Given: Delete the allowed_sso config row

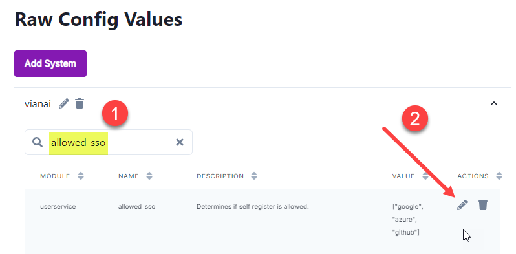Looking at the screenshot, I should tap(483, 205).
